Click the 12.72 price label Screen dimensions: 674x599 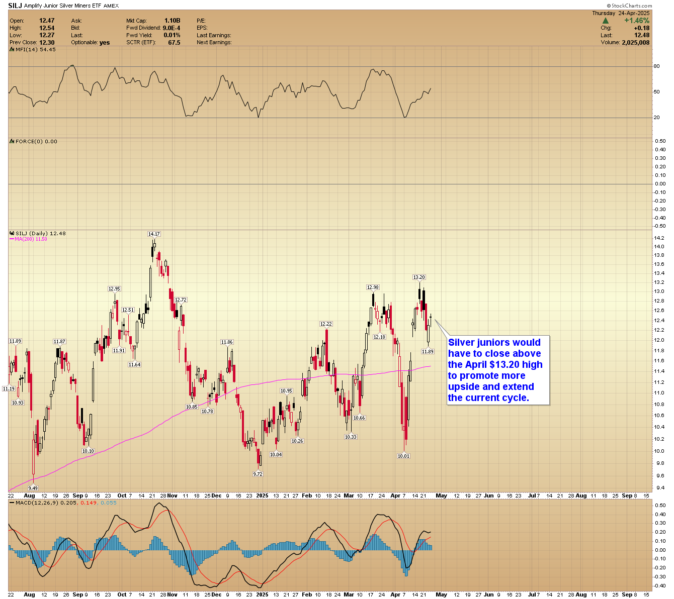click(181, 299)
